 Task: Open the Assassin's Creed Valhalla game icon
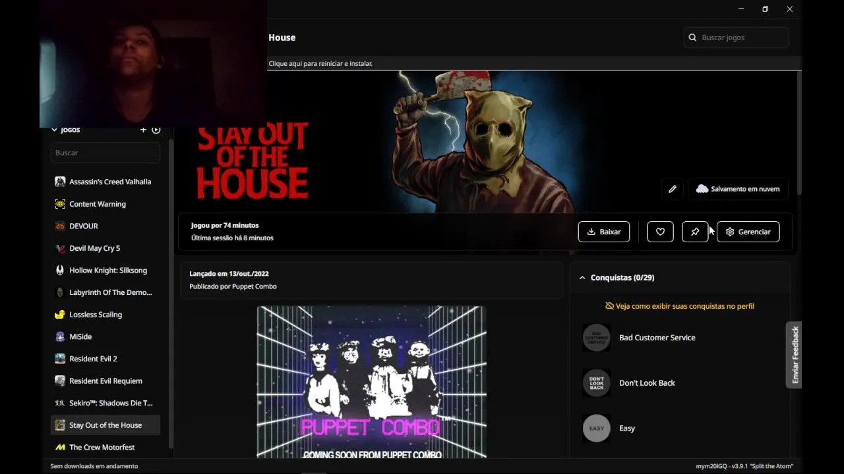[x=60, y=182]
